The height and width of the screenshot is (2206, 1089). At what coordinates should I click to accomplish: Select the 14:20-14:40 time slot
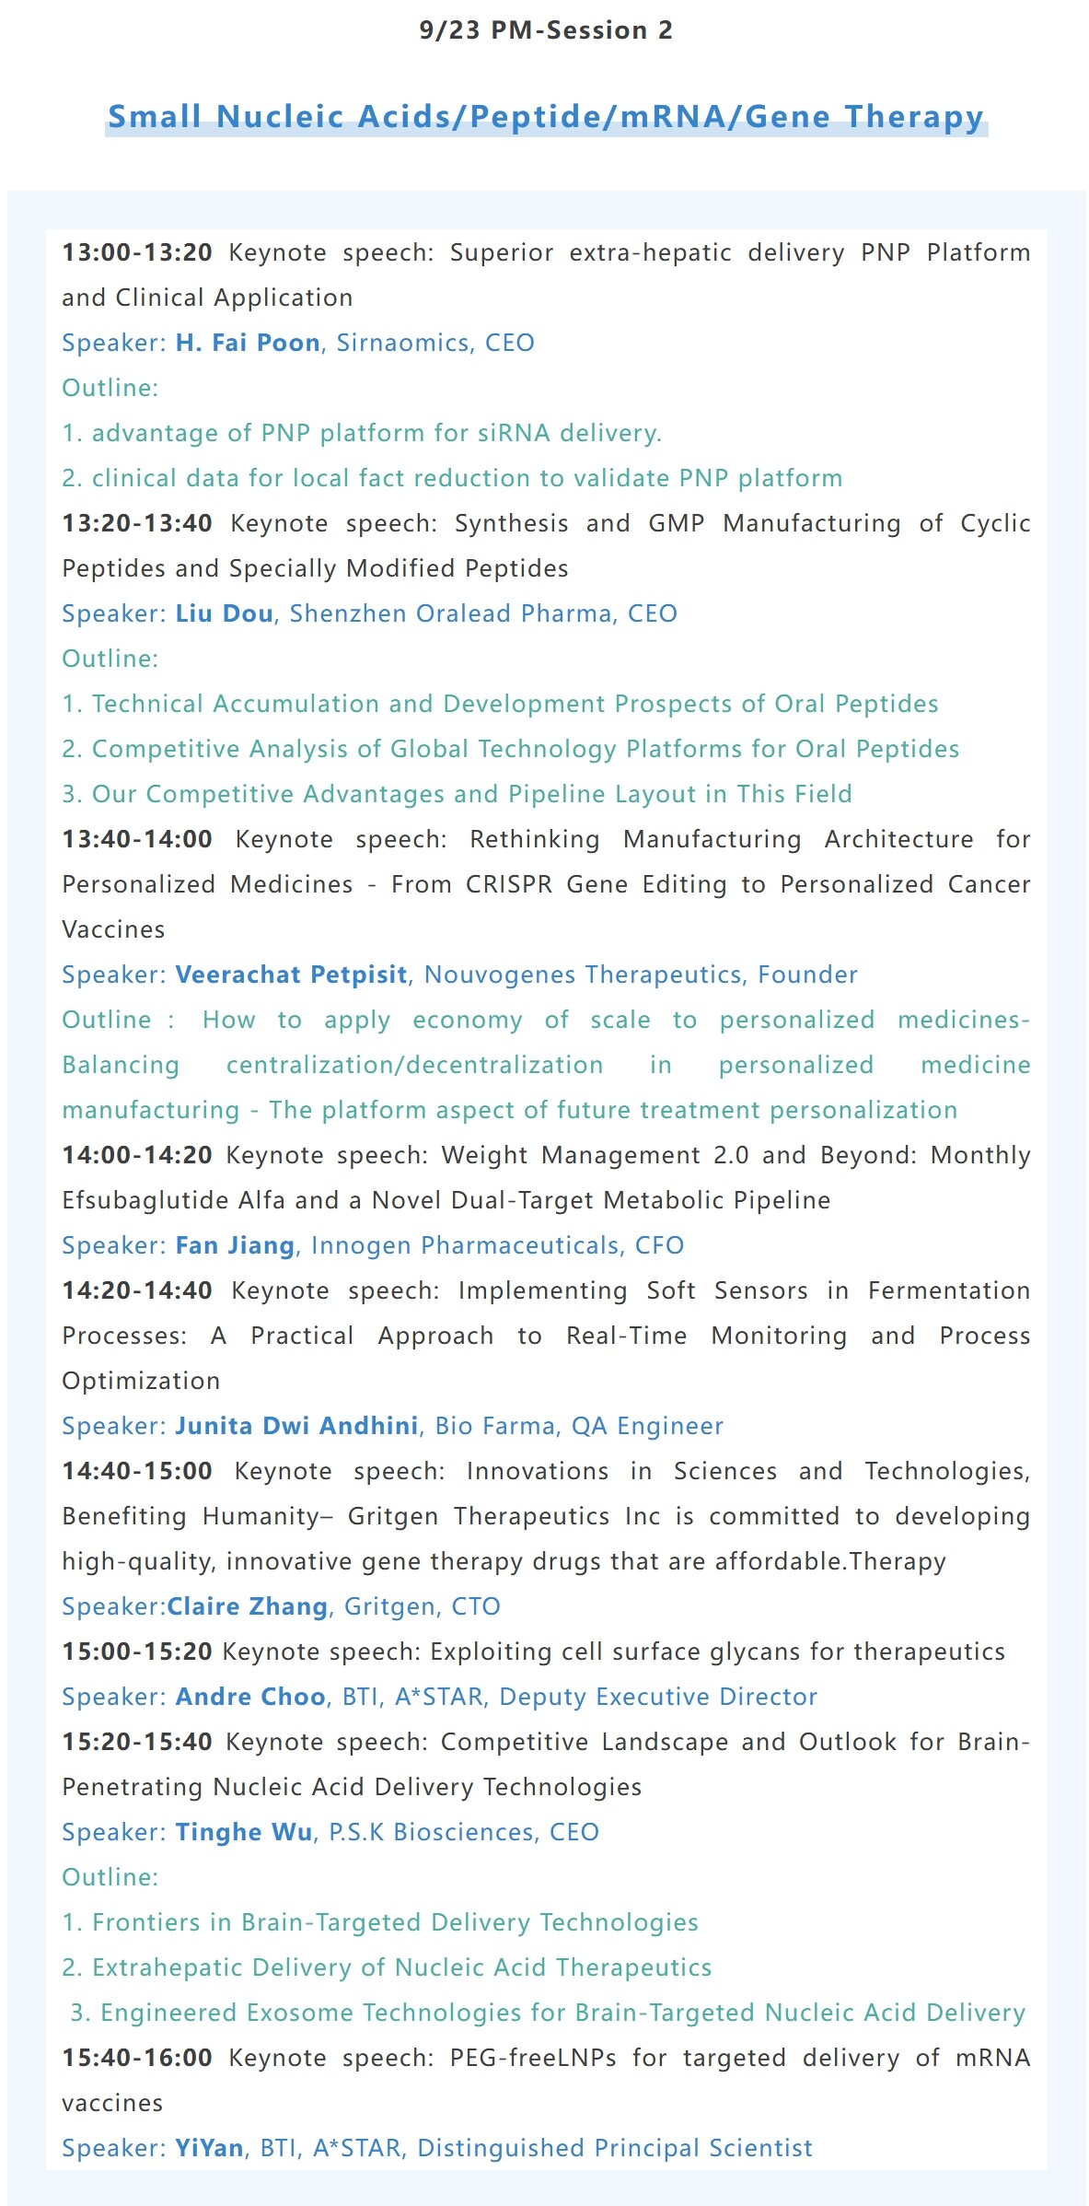click(137, 1290)
